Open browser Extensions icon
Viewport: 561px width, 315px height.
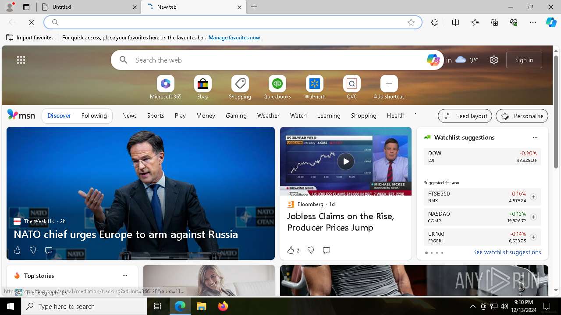pyautogui.click(x=434, y=22)
